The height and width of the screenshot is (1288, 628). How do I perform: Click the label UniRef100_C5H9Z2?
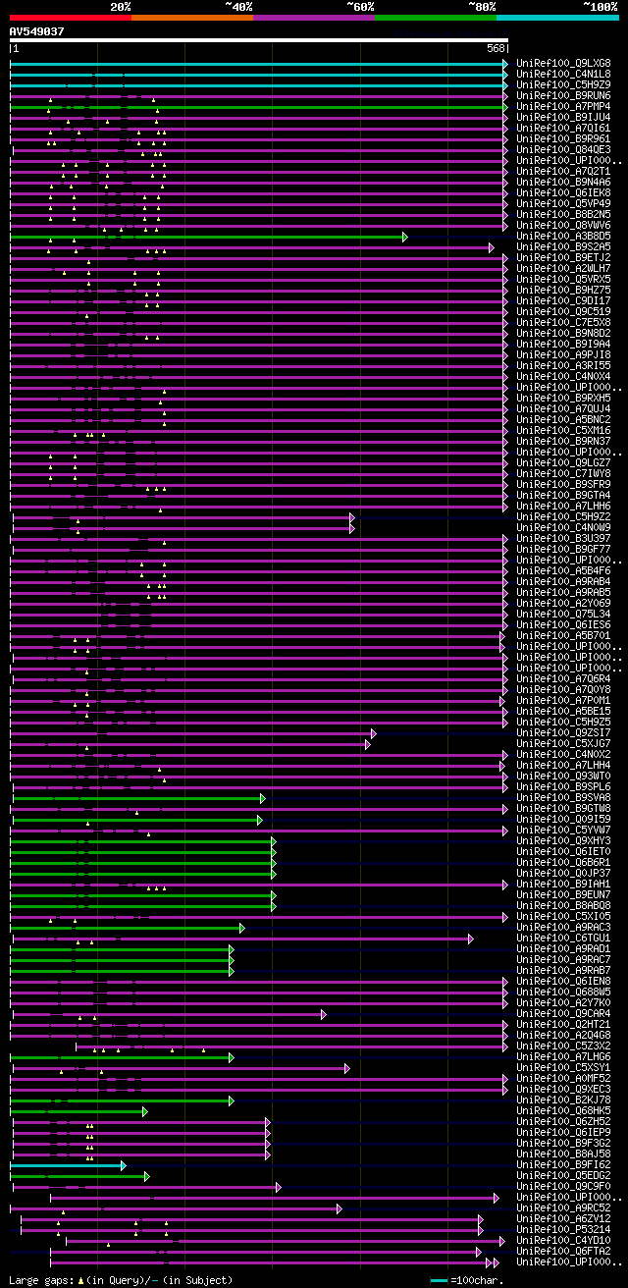(563, 516)
